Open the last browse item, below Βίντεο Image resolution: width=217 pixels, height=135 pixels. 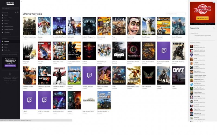point(10,50)
